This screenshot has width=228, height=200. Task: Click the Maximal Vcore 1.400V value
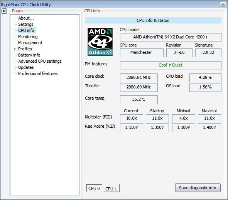click(x=209, y=128)
